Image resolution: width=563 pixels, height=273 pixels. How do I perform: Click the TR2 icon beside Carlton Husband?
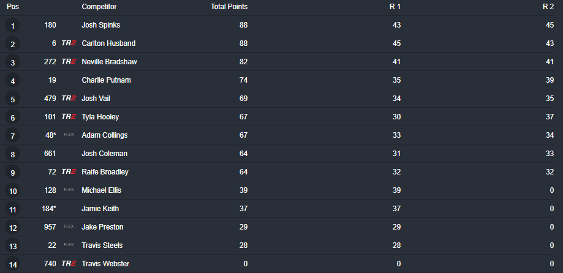click(x=69, y=43)
